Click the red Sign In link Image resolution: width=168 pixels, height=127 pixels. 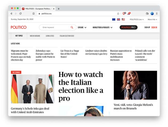click(x=154, y=27)
